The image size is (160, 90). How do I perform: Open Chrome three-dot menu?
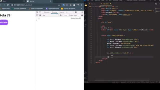pos(81,5)
